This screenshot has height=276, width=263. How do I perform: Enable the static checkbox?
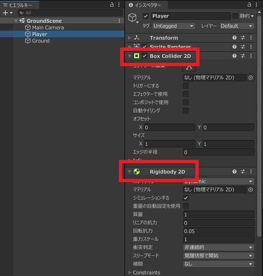coord(235,16)
